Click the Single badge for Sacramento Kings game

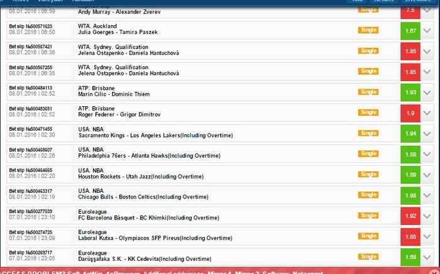pyautogui.click(x=368, y=133)
